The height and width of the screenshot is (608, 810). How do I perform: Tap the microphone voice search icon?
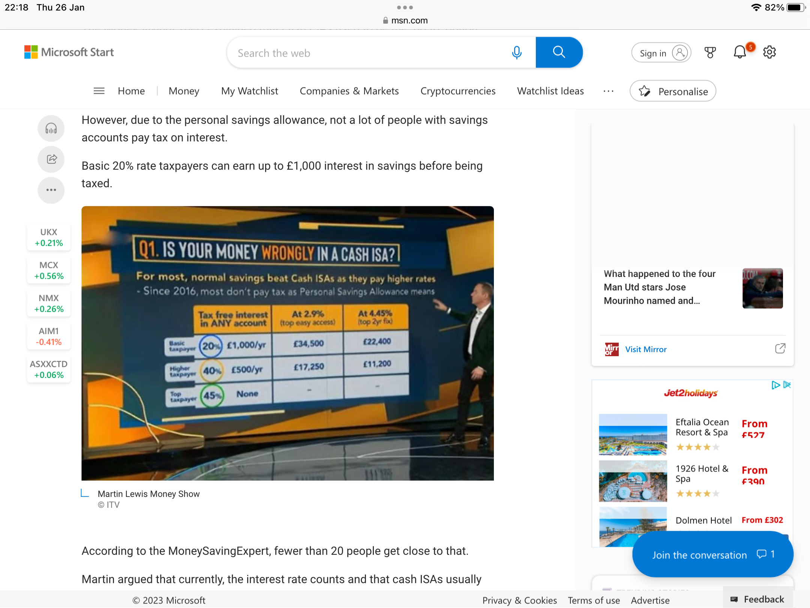[516, 53]
